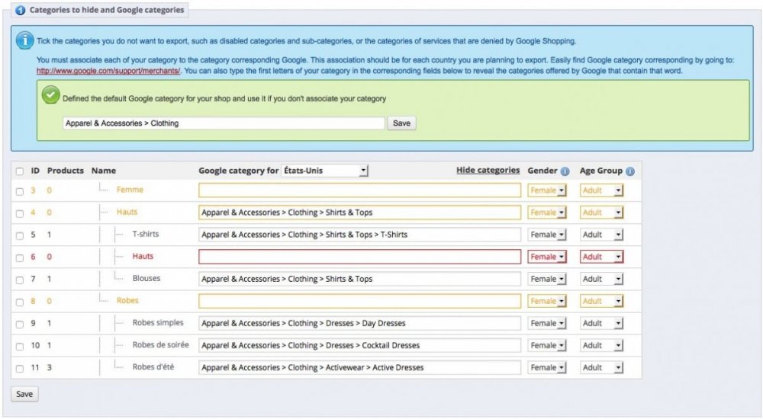Click the Gender column info icon

[565, 171]
